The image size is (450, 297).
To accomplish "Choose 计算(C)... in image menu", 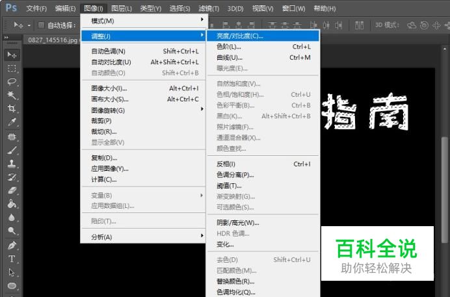I will tap(144, 179).
